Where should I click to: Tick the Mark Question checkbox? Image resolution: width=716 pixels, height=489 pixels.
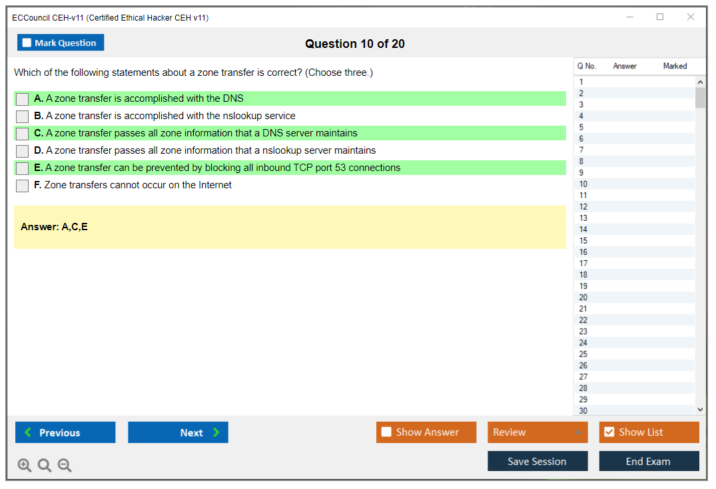point(27,43)
